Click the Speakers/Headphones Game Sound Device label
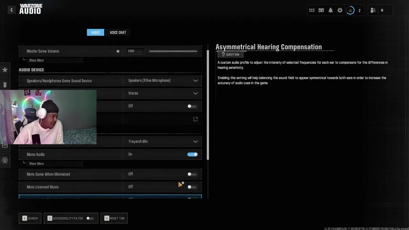Viewport: 409px width, 230px height. point(59,81)
